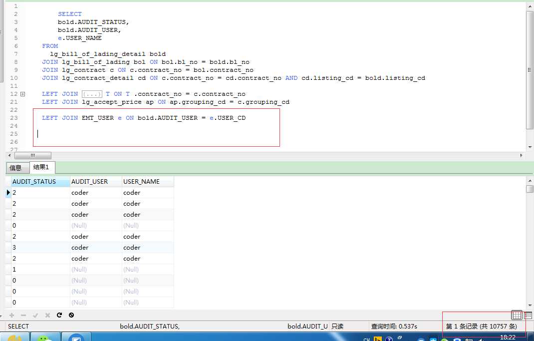The image size is (534, 341).
Task: Click the help question mark tray icon
Action: [x=389, y=339]
